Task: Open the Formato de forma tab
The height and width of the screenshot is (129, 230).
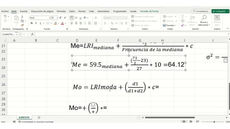Action: pyautogui.click(x=149, y=11)
